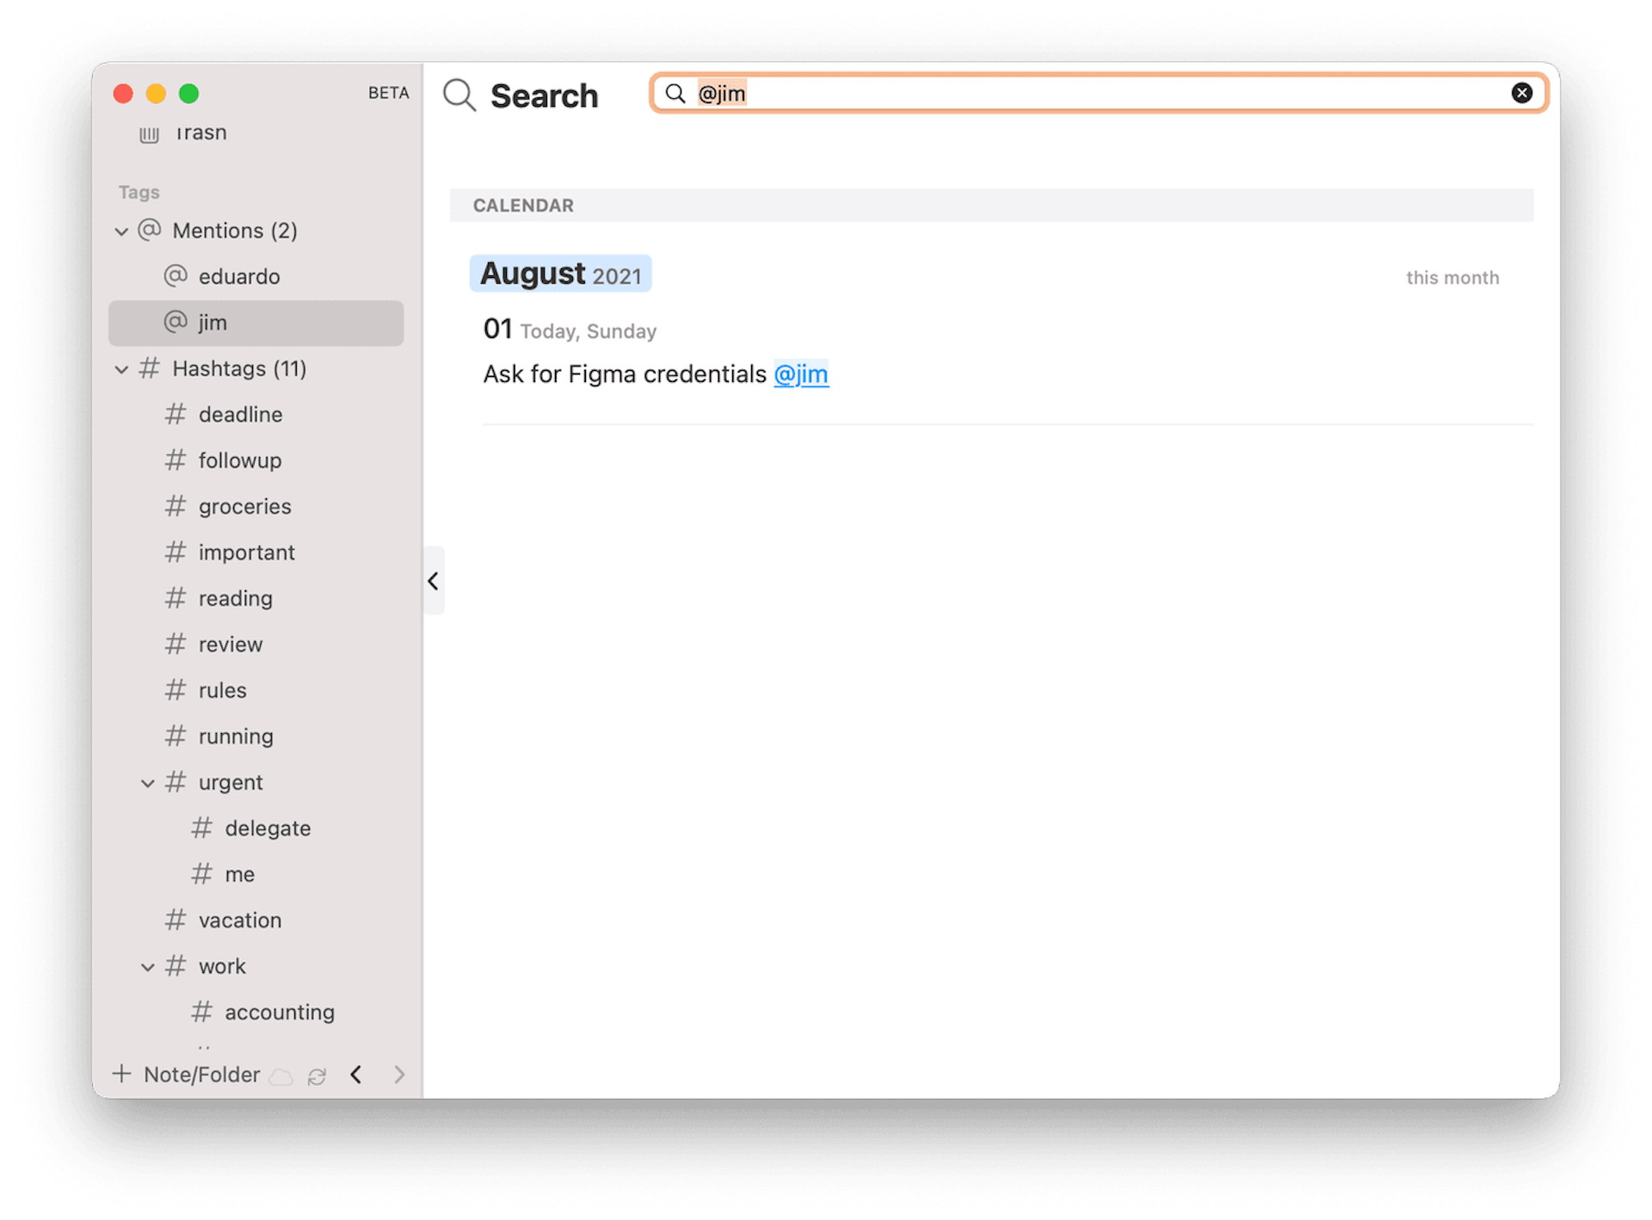The height and width of the screenshot is (1220, 1652).
Task: Select the groceries hashtag
Action: pyautogui.click(x=244, y=507)
